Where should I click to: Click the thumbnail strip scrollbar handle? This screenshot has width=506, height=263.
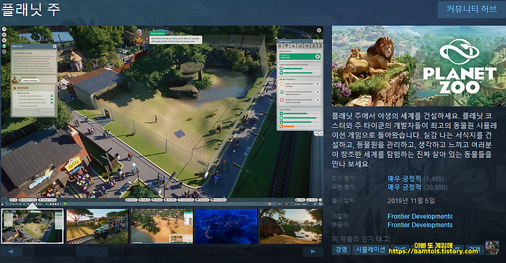click(x=91, y=252)
